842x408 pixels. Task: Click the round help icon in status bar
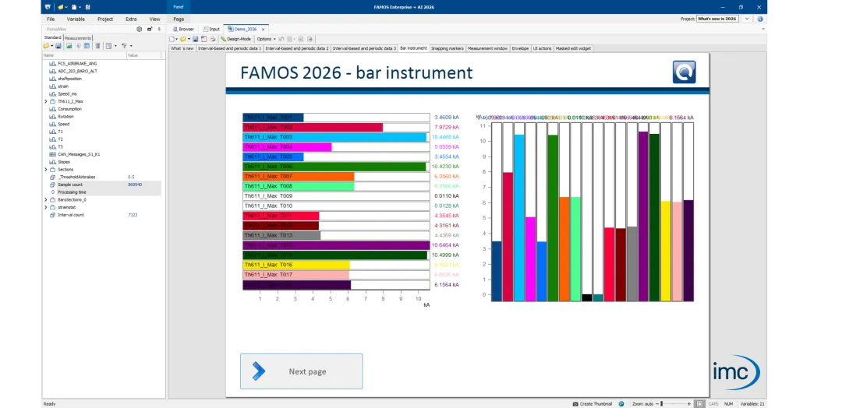click(x=621, y=403)
